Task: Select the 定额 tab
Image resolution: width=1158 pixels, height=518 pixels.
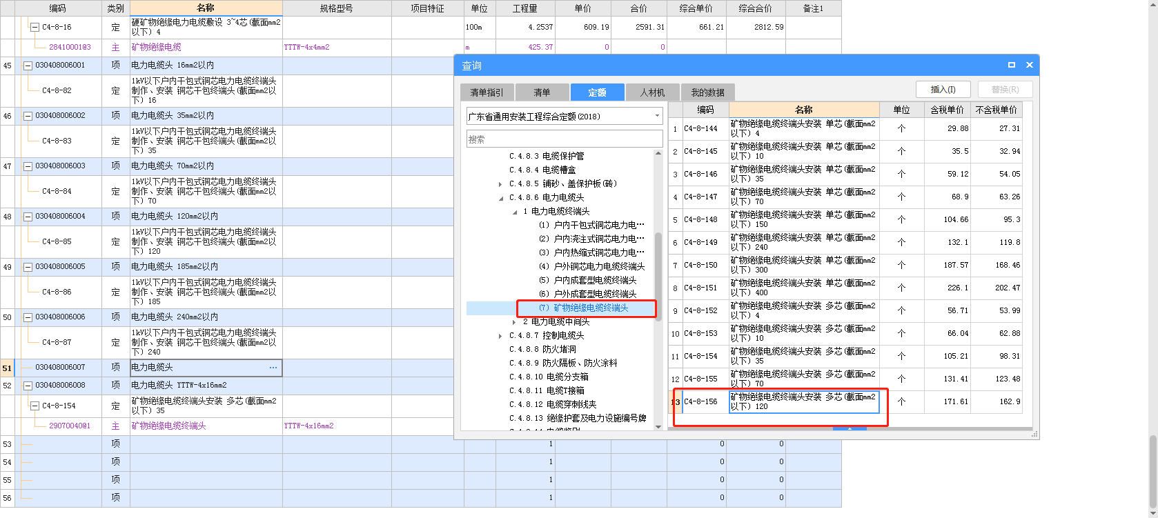Action: tap(597, 92)
